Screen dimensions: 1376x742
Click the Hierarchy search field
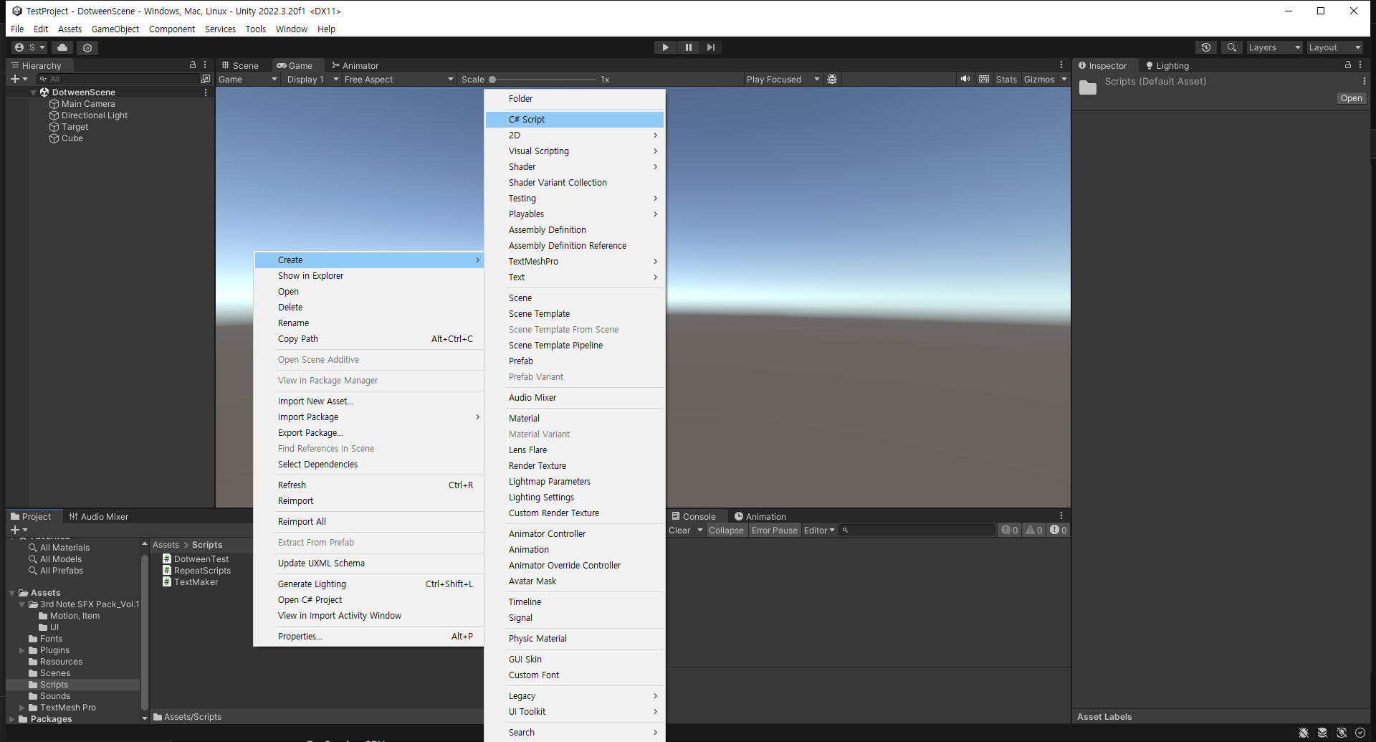click(x=118, y=79)
